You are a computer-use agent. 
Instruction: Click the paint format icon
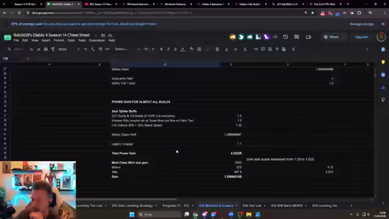53,49
